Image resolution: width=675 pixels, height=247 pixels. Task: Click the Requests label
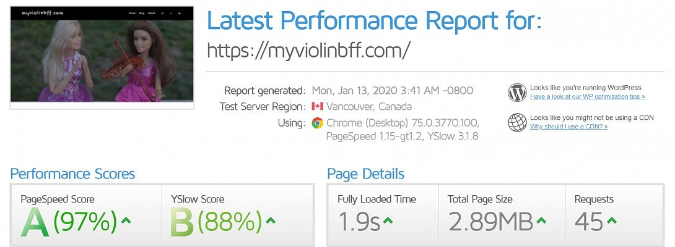click(x=594, y=199)
